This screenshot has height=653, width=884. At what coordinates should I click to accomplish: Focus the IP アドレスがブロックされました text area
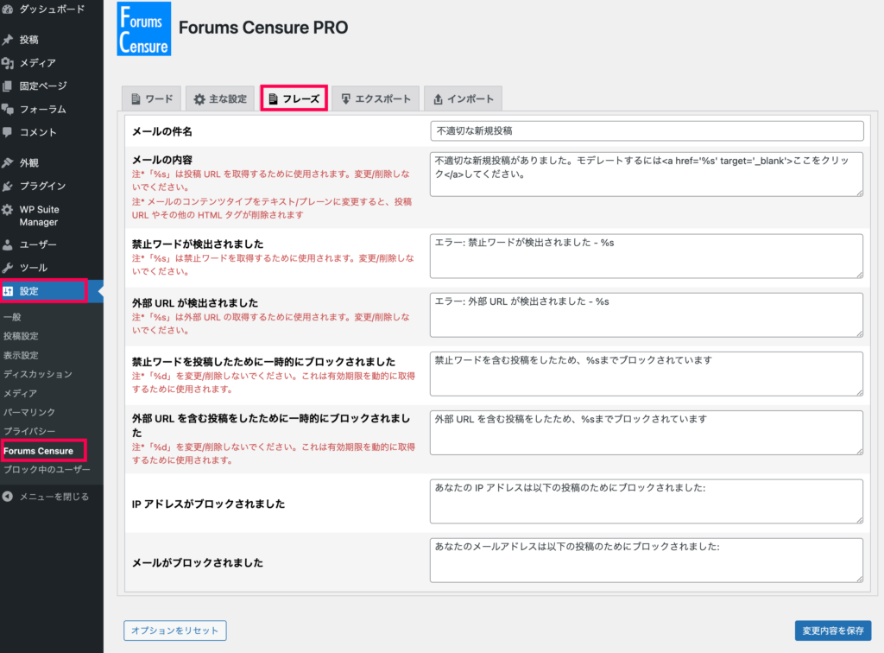click(647, 501)
